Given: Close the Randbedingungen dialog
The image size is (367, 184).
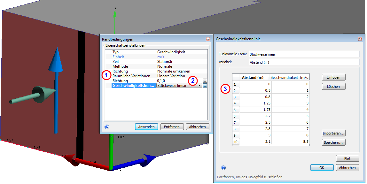Looking at the screenshot, I should 208,39.
